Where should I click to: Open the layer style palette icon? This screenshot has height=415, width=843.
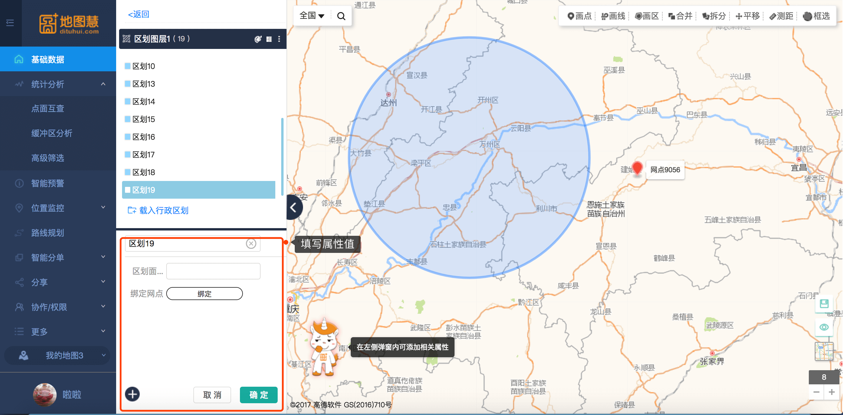click(x=258, y=39)
